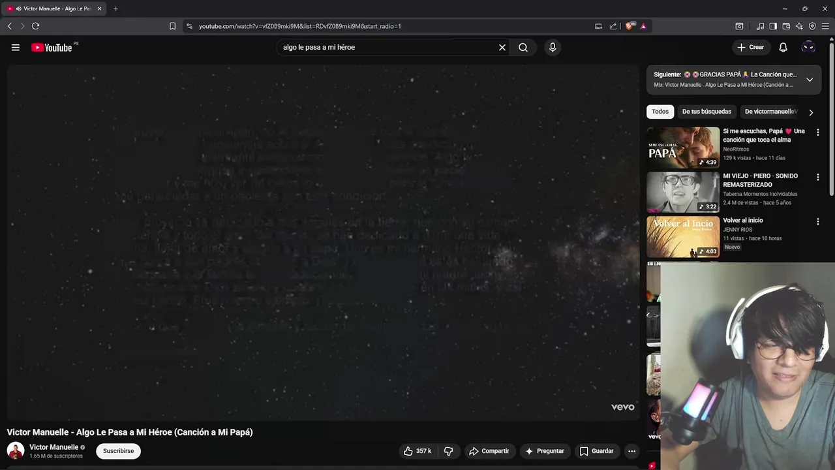This screenshot has width=835, height=470.
Task: Click the Crear button
Action: coord(750,47)
